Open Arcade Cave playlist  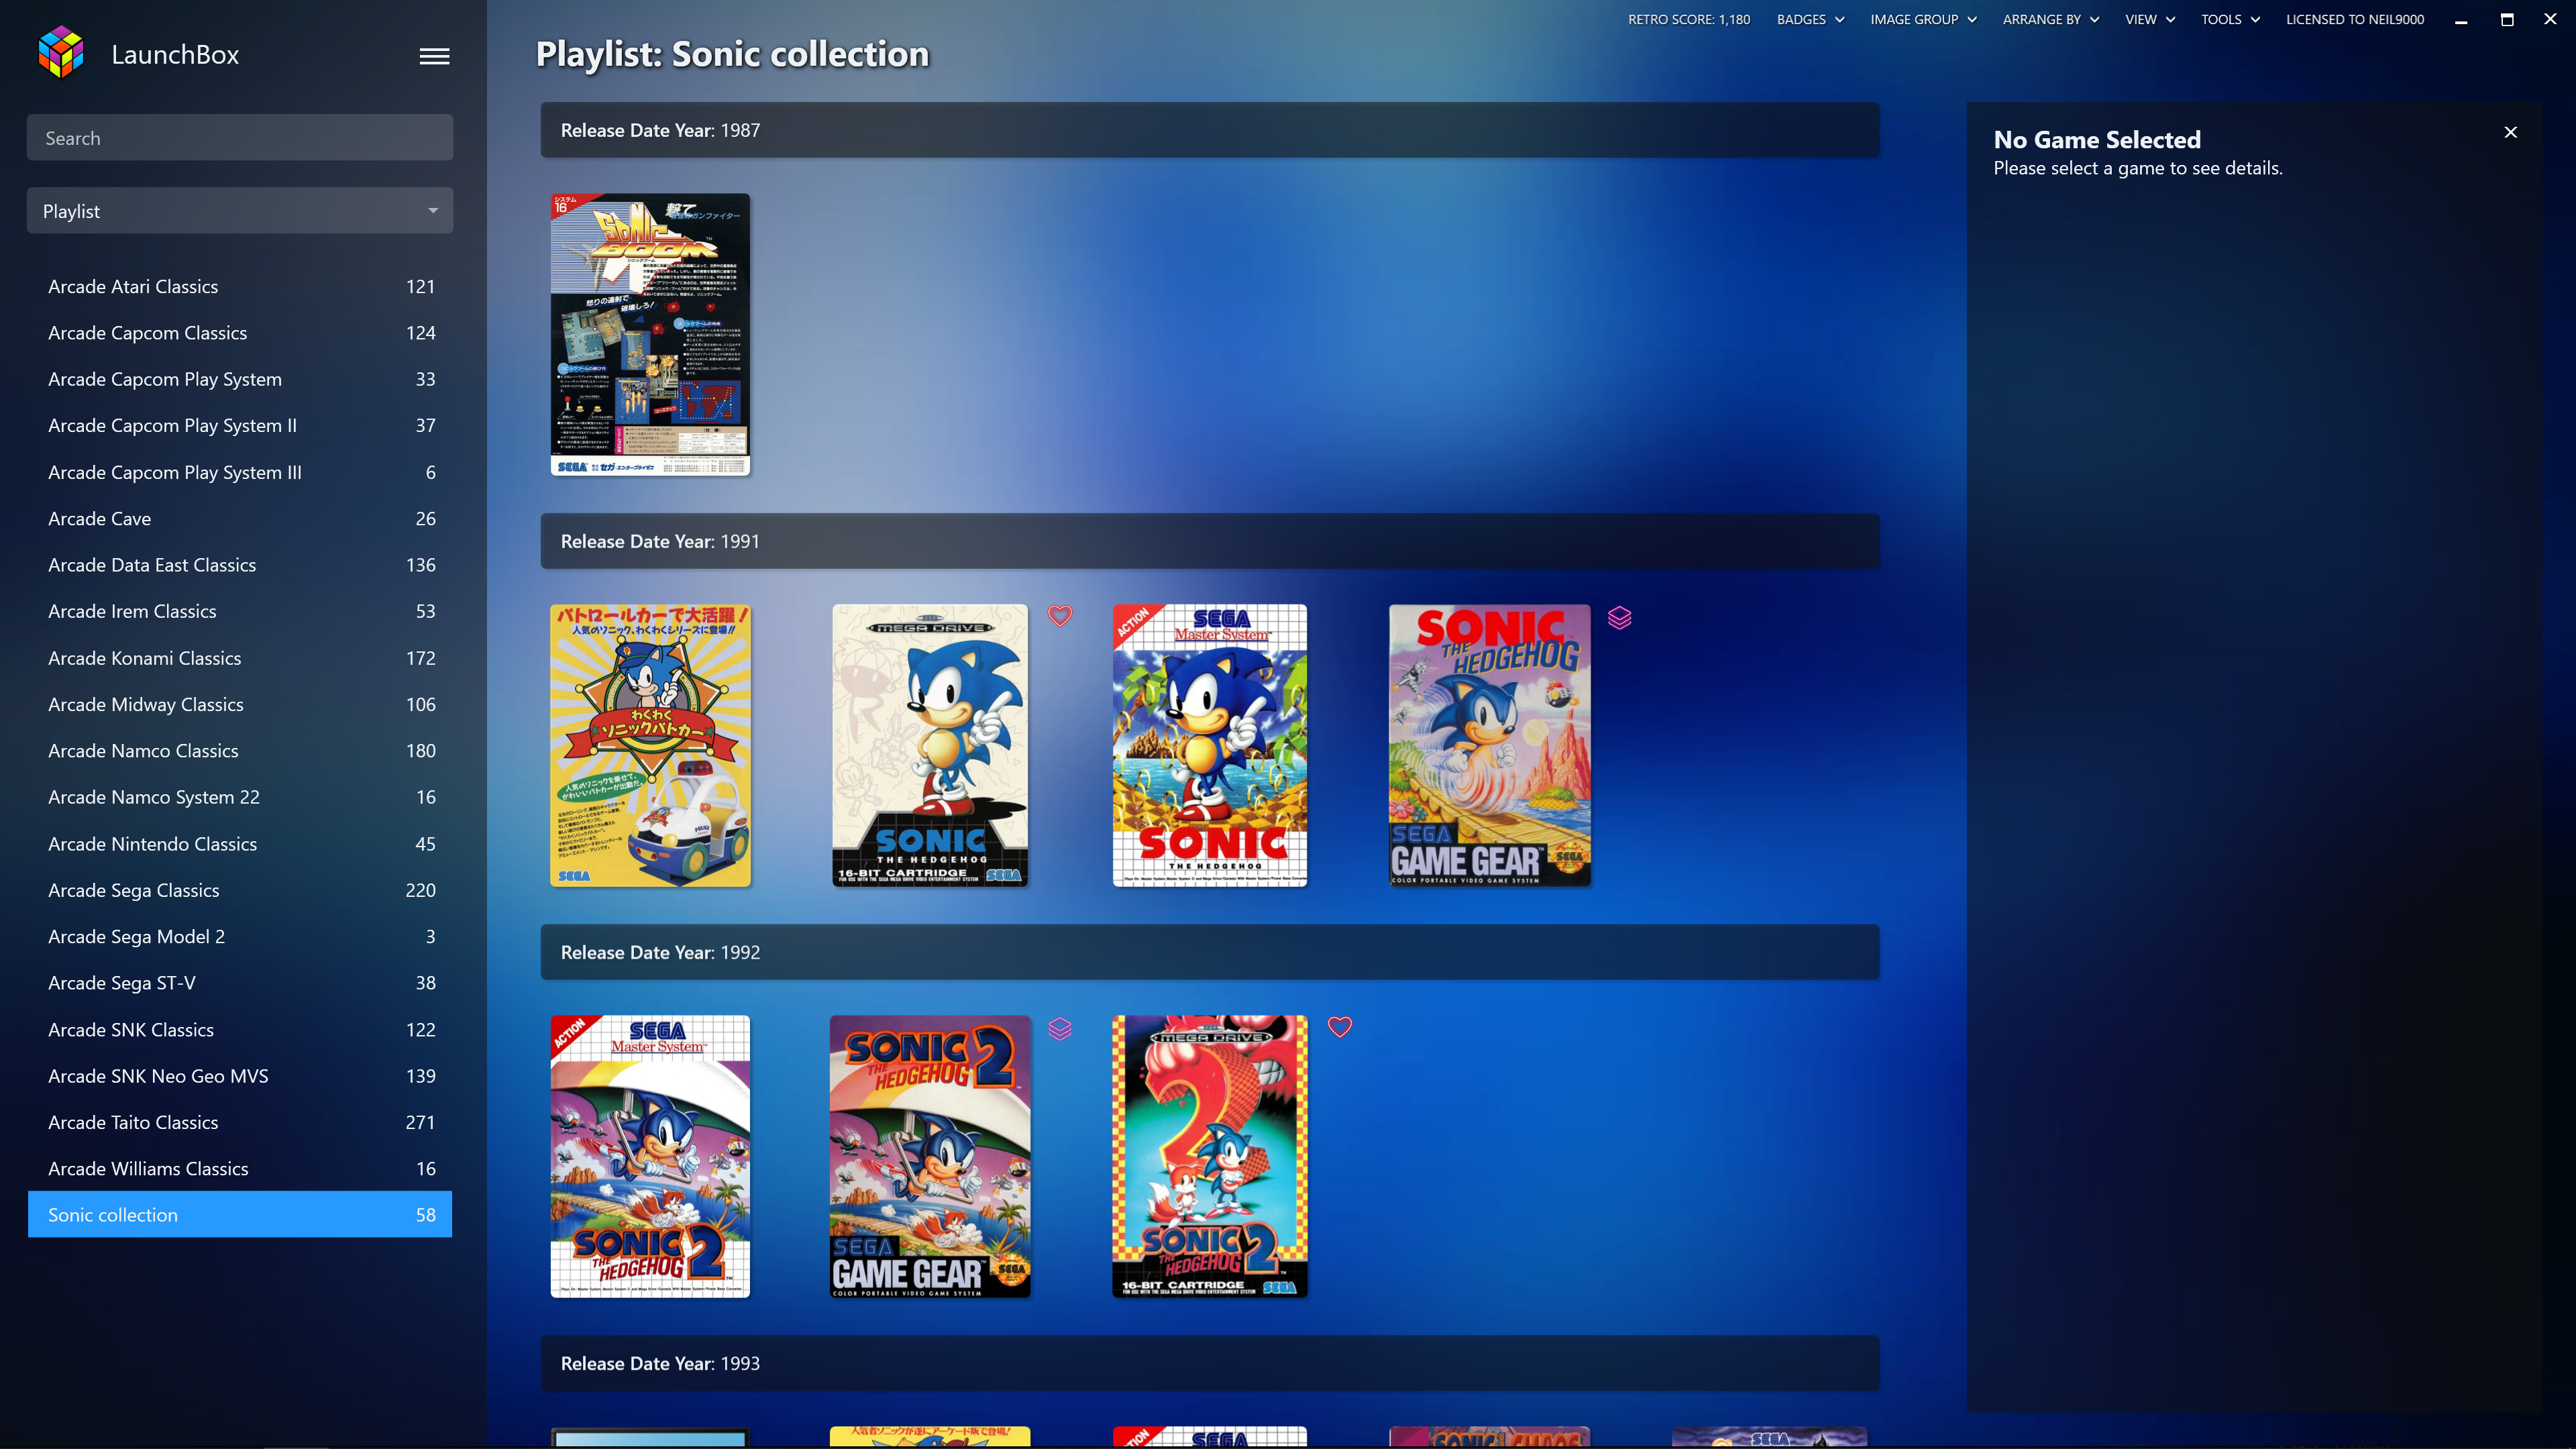(240, 518)
